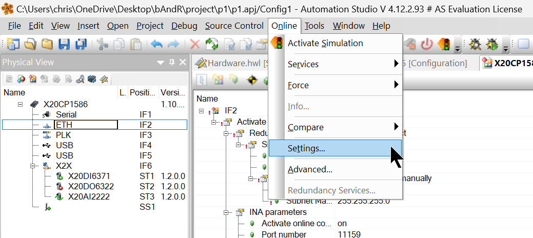Screen dimensions: 533x238
Task: Click the black-yellow target icon in editor toolbar
Action: click(252, 81)
